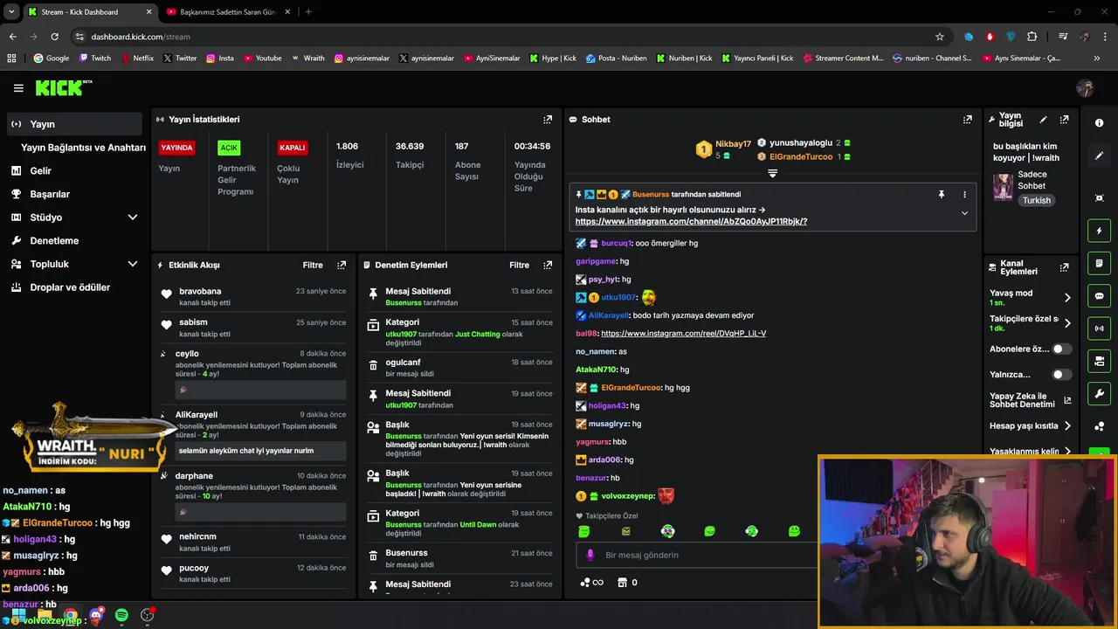Open the Yayıncı Paneli | Kick bookmark
The height and width of the screenshot is (629, 1118).
pos(757,59)
